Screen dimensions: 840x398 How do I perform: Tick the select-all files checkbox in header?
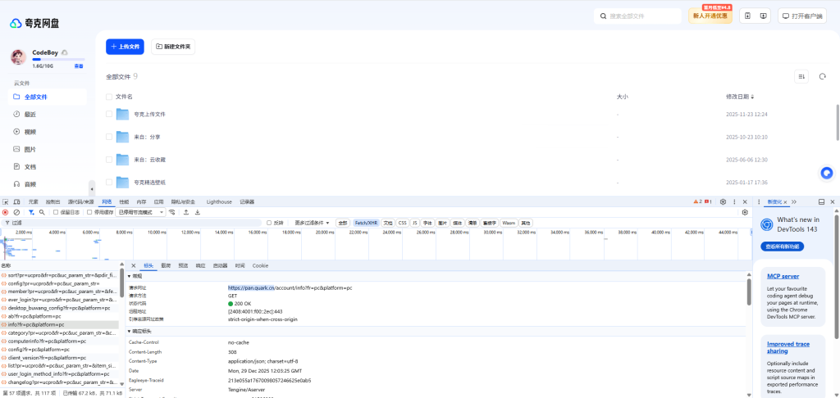(109, 97)
